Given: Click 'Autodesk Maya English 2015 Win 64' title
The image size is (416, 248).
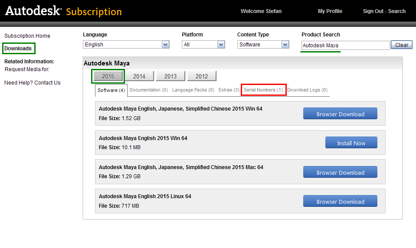Looking at the screenshot, I should pyautogui.click(x=143, y=138).
